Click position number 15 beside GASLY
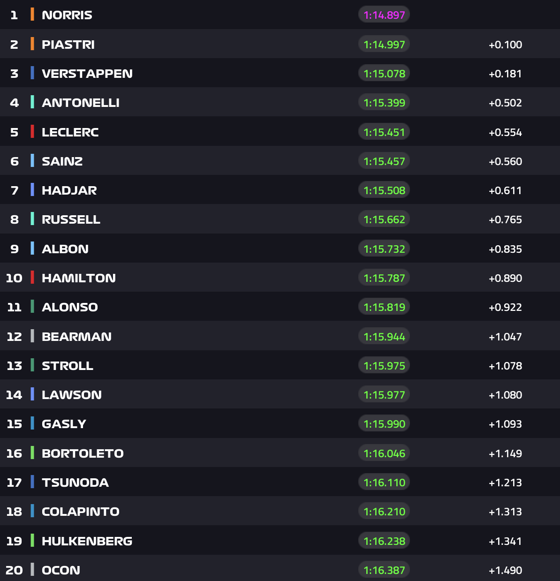 click(14, 424)
